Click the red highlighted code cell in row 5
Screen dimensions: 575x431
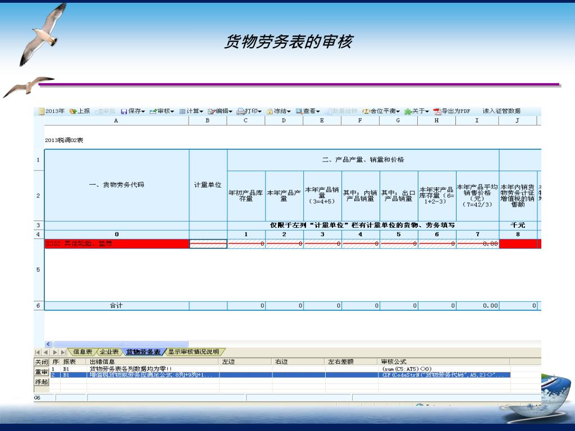pos(117,244)
